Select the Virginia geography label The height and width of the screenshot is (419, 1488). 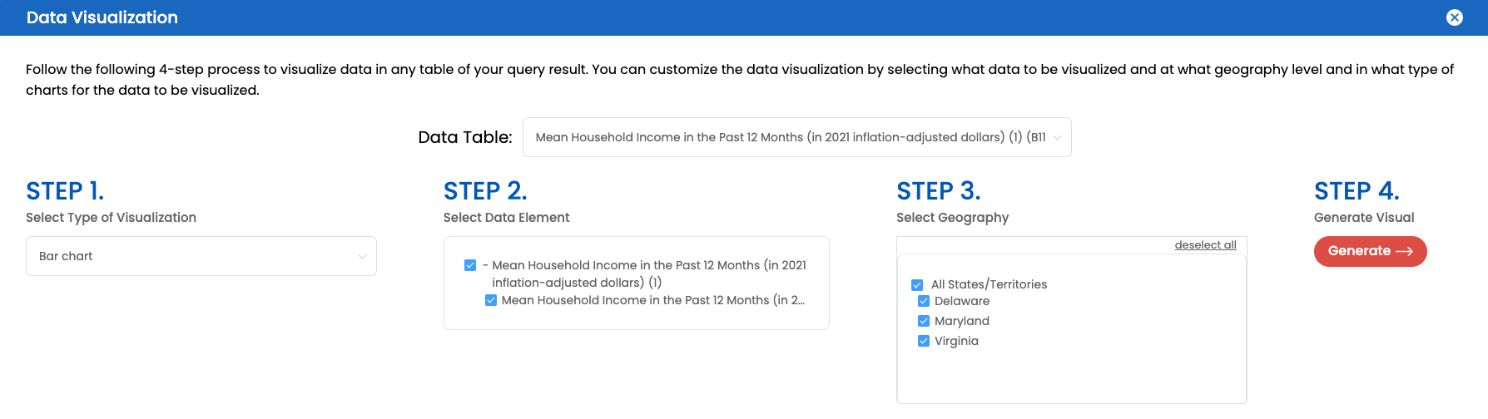click(x=956, y=341)
